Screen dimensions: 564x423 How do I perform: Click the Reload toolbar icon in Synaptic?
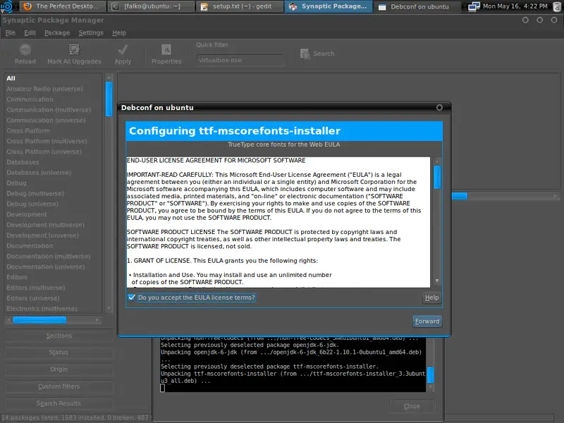(25, 49)
